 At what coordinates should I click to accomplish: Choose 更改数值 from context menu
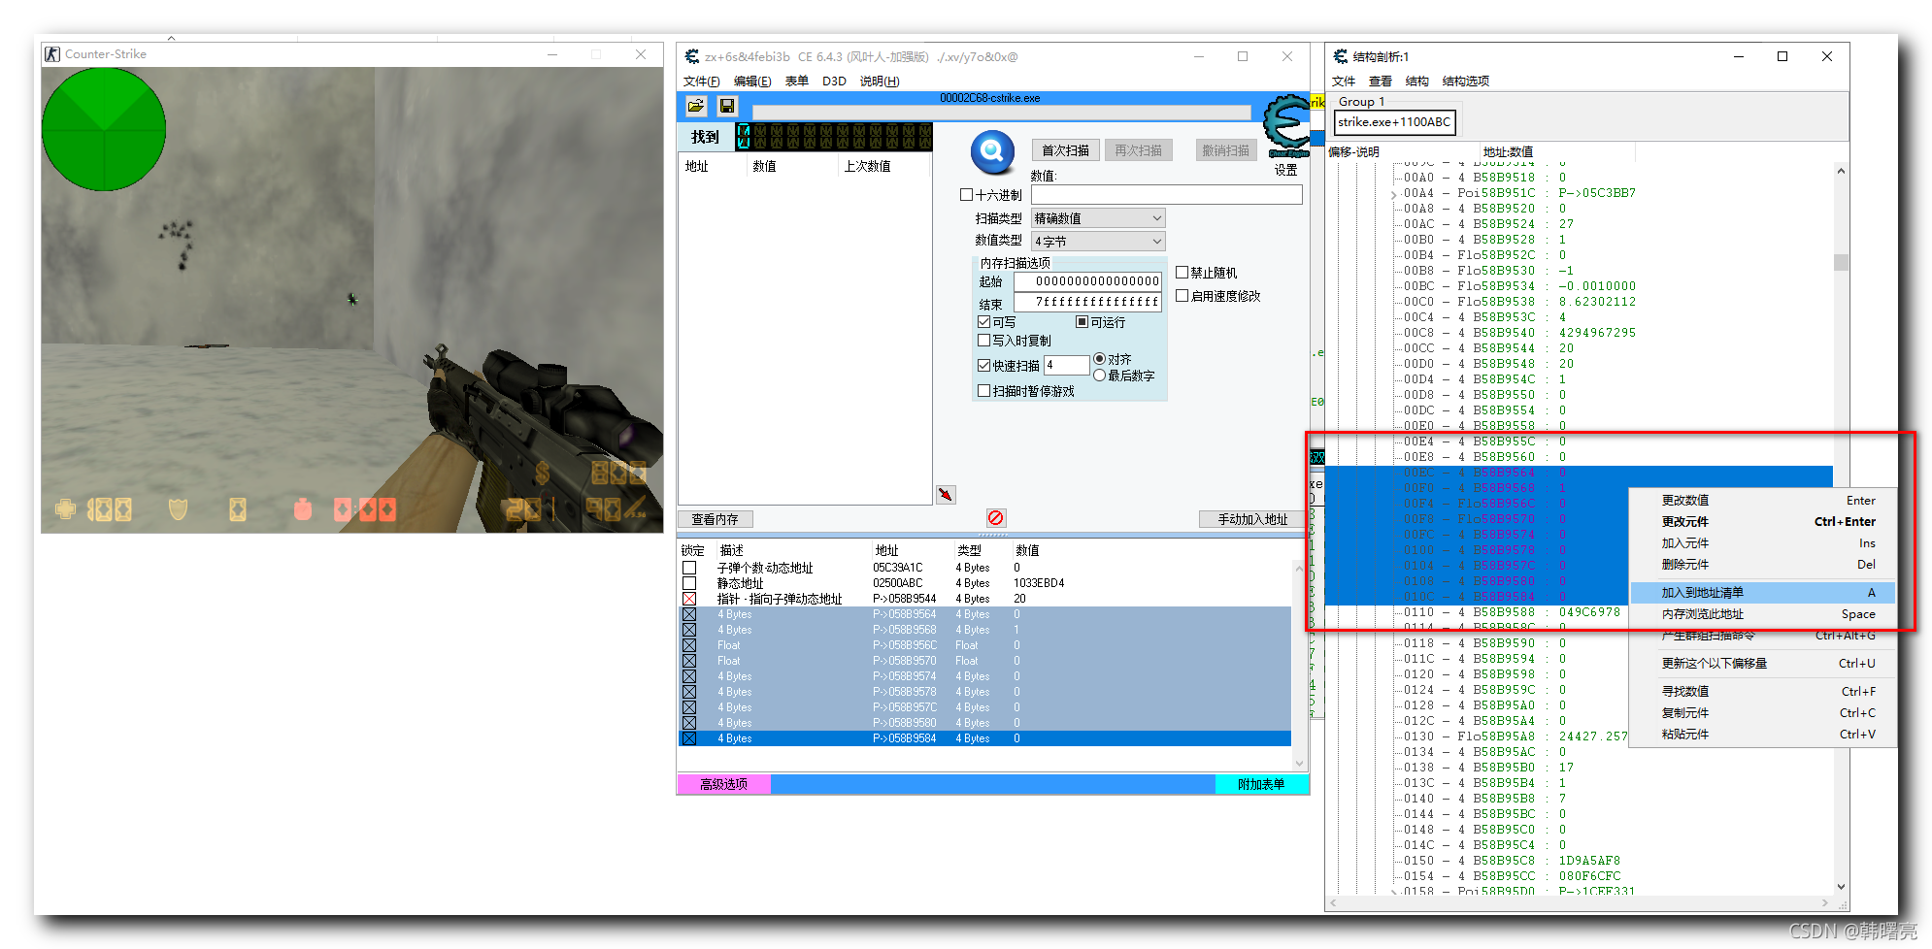[1761, 501]
